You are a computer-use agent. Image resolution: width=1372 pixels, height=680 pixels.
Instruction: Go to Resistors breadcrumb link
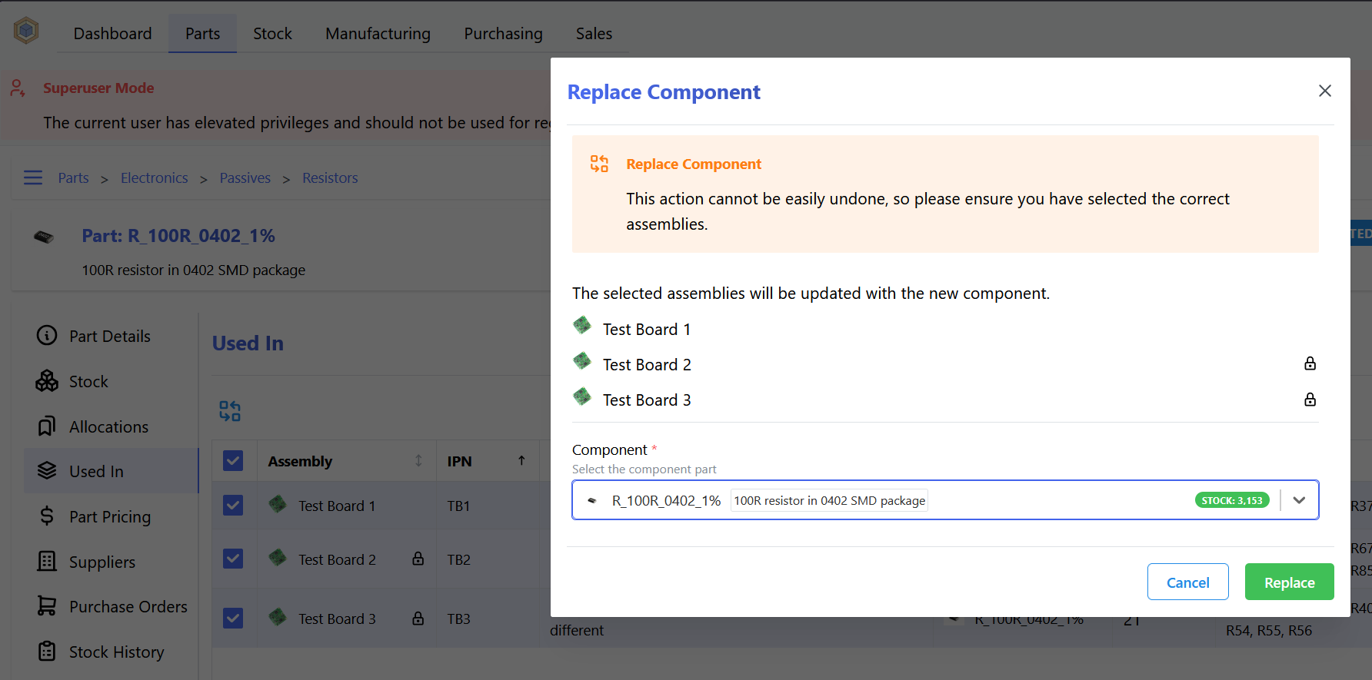tap(330, 177)
